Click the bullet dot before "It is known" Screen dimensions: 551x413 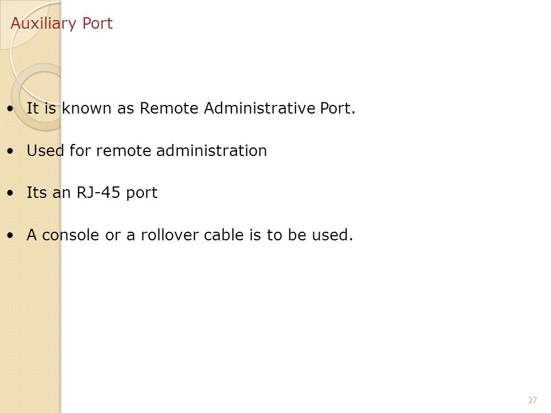tap(10, 108)
